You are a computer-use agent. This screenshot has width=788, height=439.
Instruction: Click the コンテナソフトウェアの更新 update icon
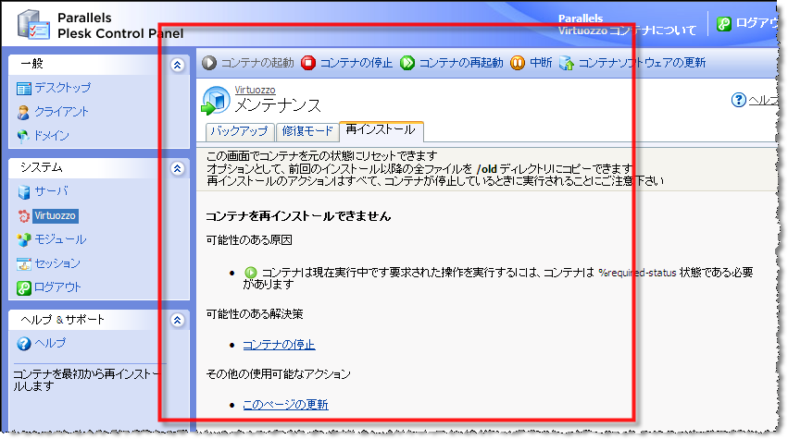[x=567, y=63]
